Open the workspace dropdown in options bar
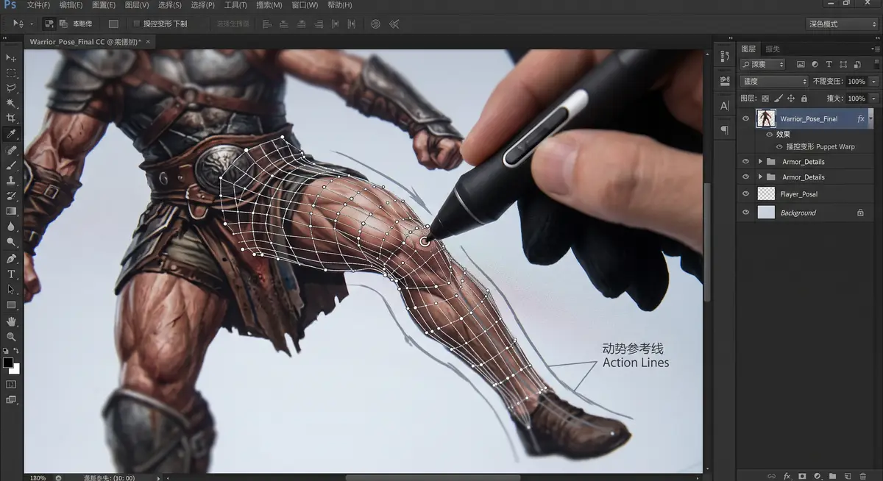This screenshot has height=481, width=883. [x=843, y=24]
